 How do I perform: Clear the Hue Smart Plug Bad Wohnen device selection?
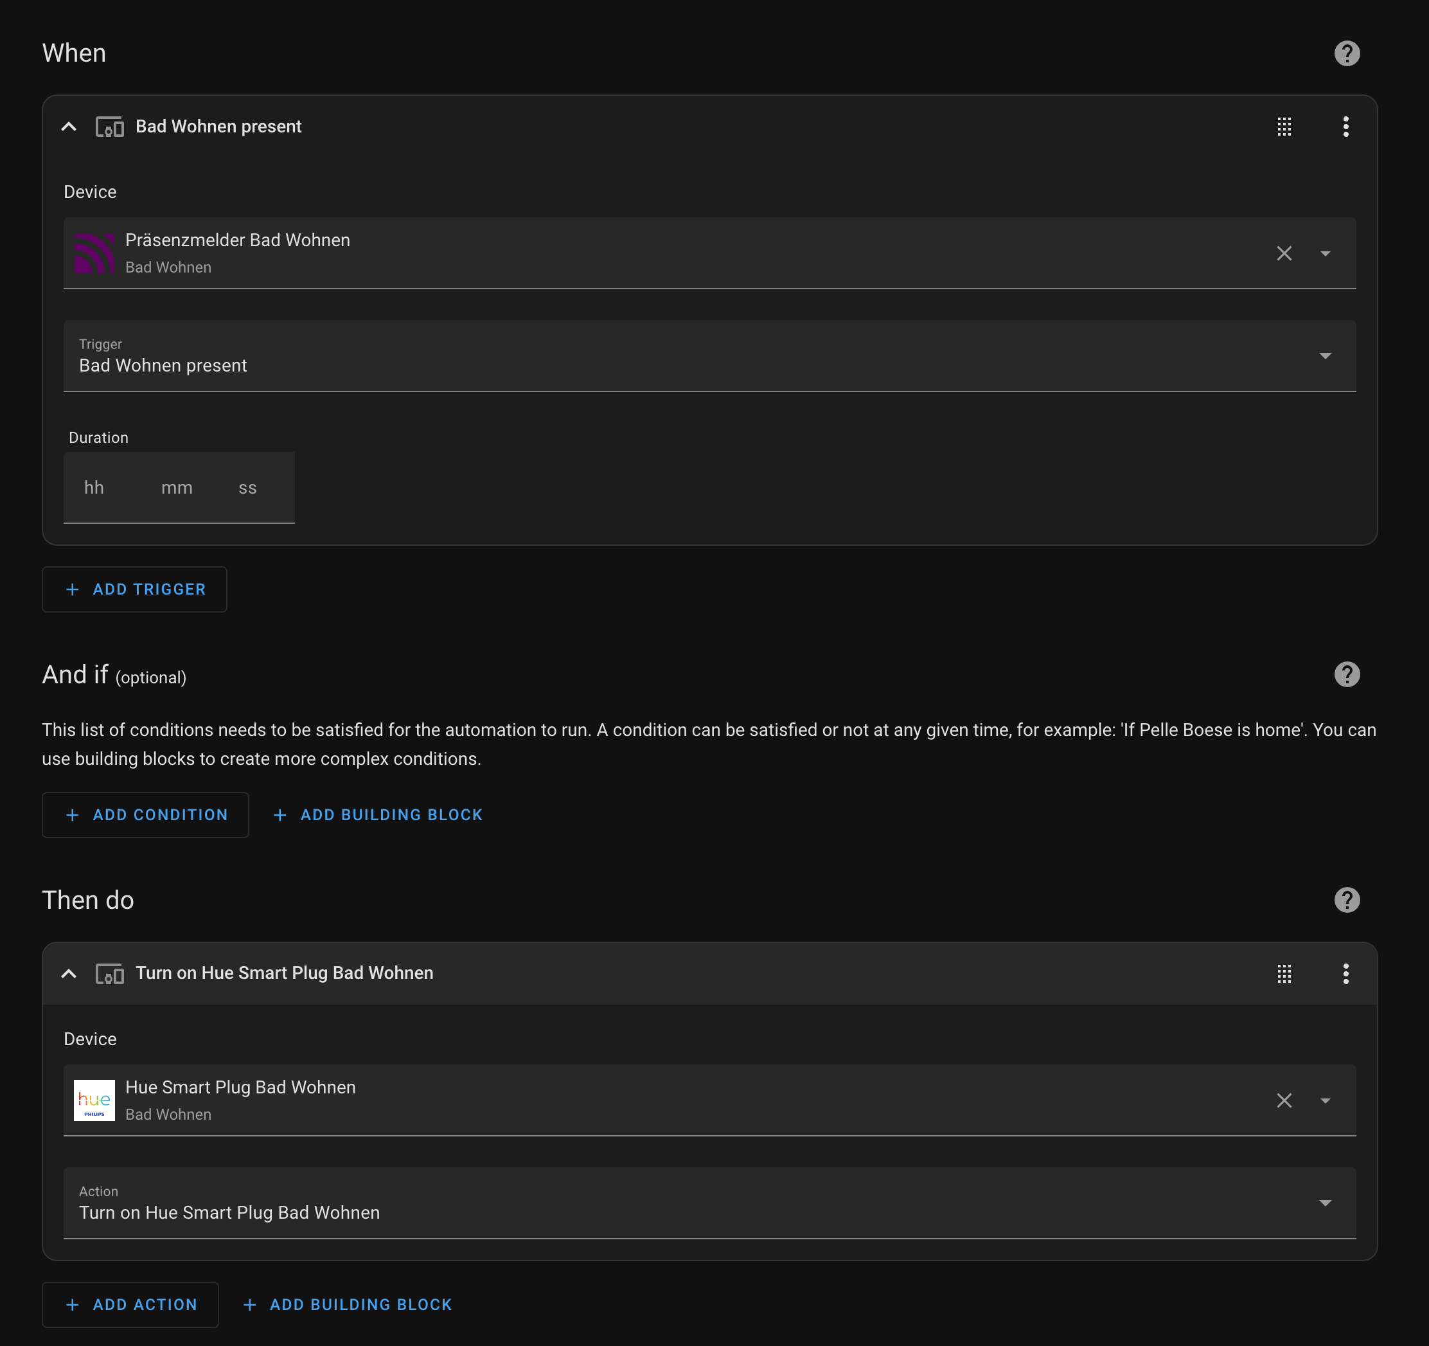1284,1100
